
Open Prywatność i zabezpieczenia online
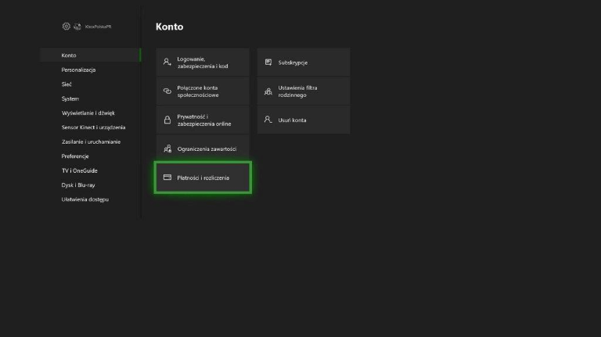point(203,120)
